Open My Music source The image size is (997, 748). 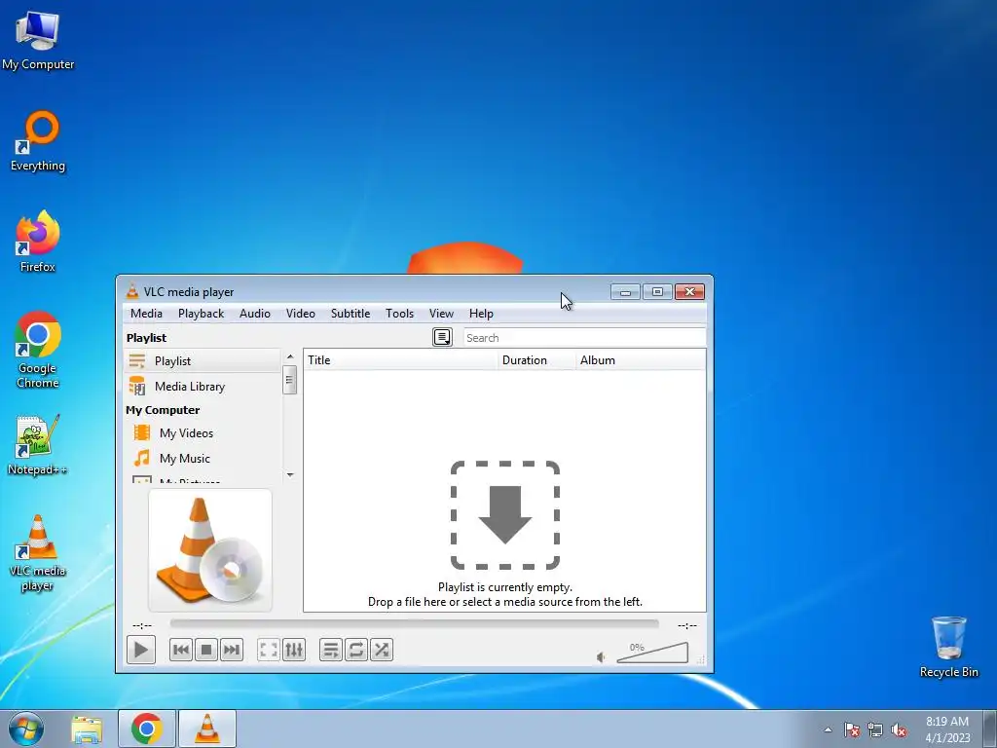click(203, 459)
